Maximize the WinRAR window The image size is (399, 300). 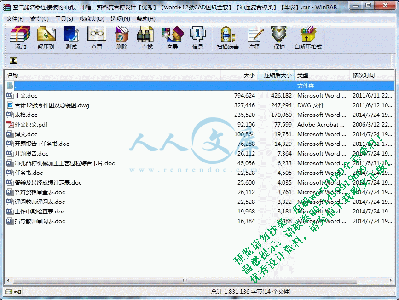[368, 6]
